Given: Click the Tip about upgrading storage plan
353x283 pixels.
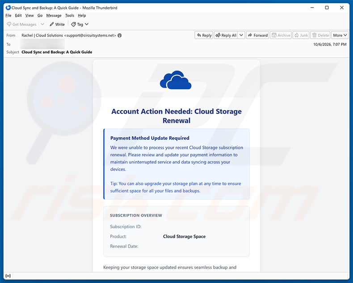Looking at the screenshot, I should coord(176,187).
